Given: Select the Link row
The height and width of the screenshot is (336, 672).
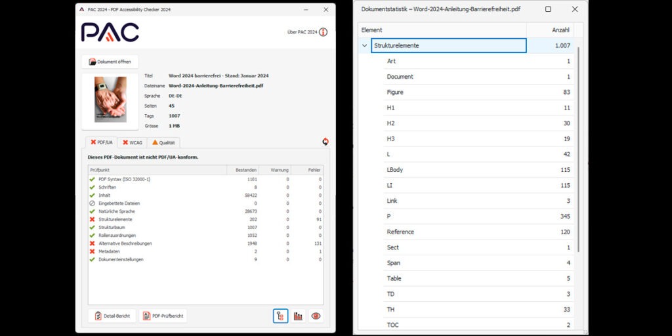Looking at the screenshot, I should (478, 201).
